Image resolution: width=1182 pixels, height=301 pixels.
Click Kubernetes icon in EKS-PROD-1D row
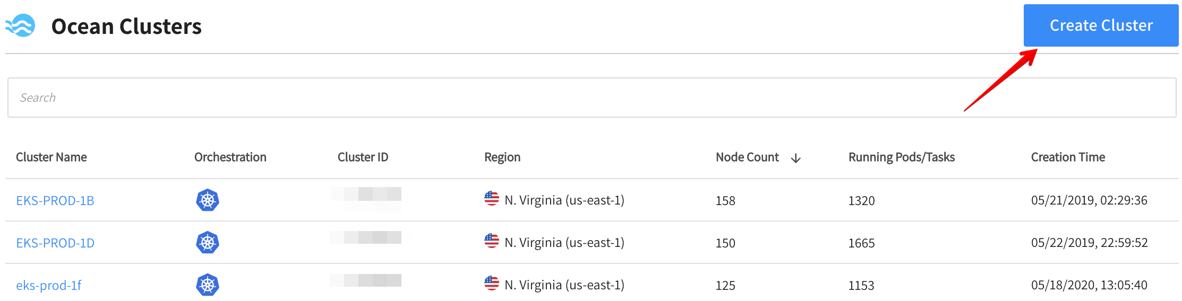[208, 243]
